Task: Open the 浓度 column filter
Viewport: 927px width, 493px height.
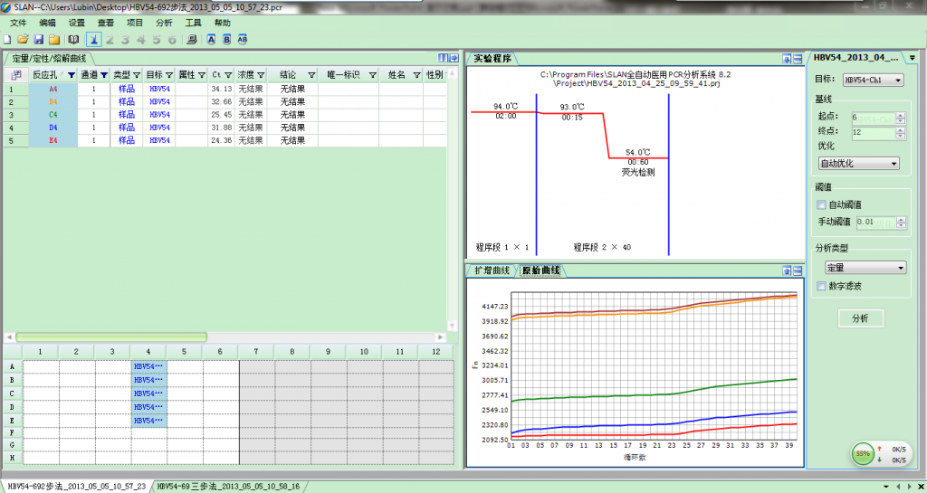Action: [x=260, y=75]
